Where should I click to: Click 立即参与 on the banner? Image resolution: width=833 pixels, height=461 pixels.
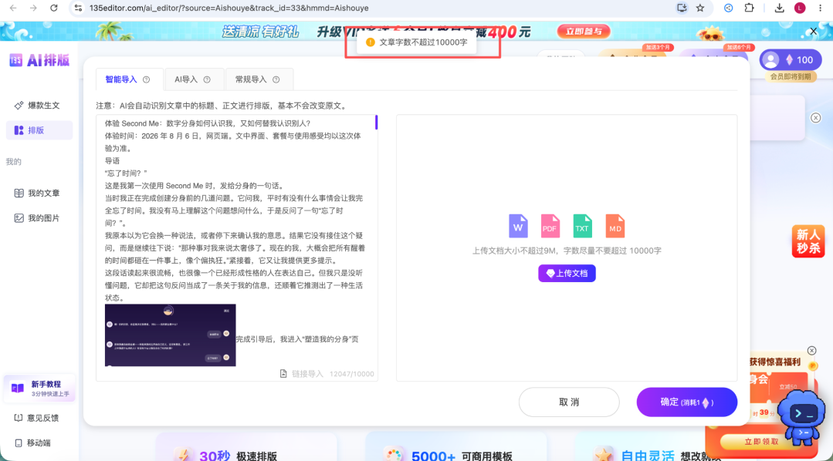(x=584, y=32)
